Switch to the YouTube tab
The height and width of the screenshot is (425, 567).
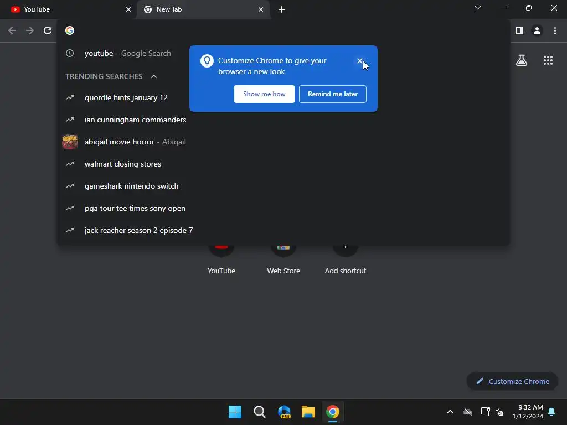click(69, 9)
